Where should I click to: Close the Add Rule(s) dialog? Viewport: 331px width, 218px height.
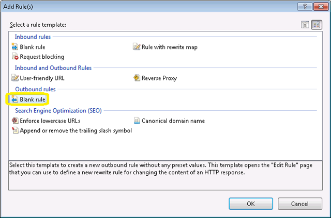coord(321,7)
